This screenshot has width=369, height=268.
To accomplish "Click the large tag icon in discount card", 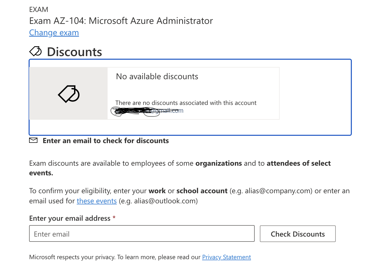I will tap(69, 94).
